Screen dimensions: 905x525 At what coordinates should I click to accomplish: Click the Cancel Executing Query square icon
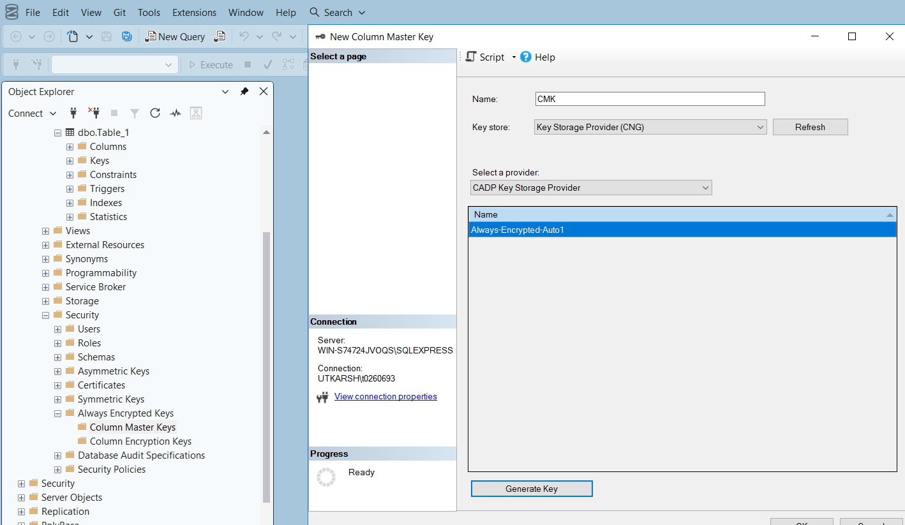point(248,64)
